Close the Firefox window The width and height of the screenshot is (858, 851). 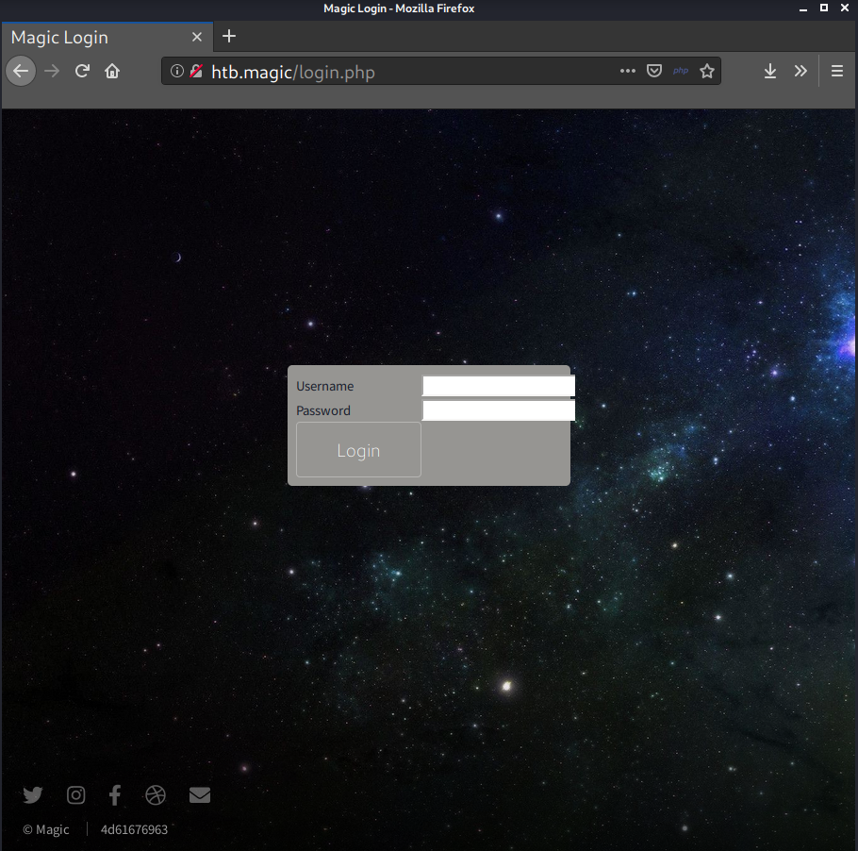click(845, 8)
